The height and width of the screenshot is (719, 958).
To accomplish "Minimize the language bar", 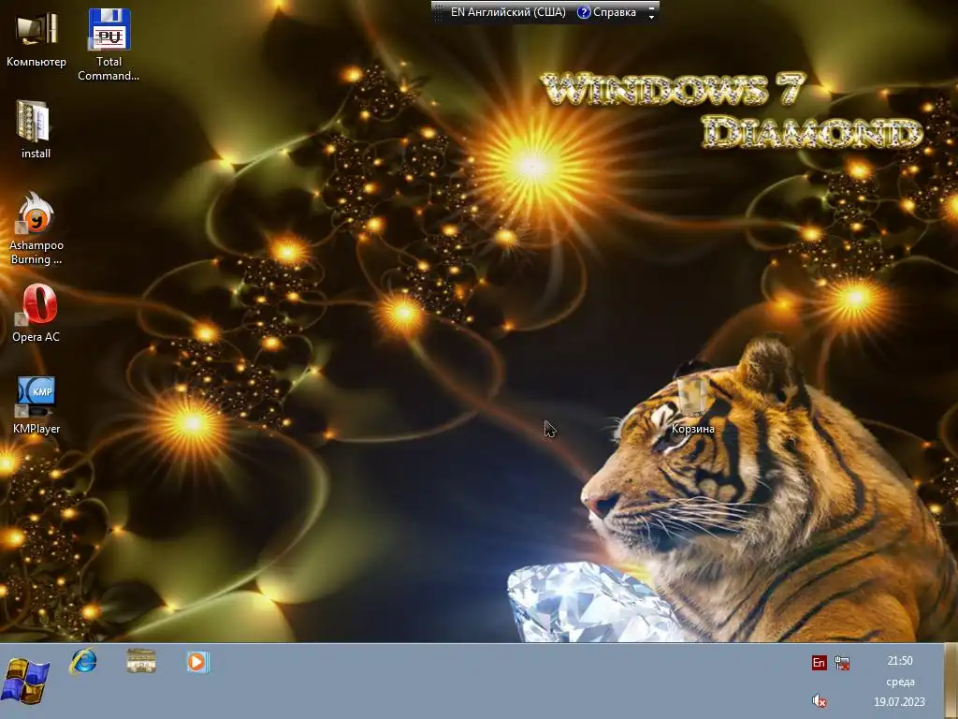I will coord(651,7).
